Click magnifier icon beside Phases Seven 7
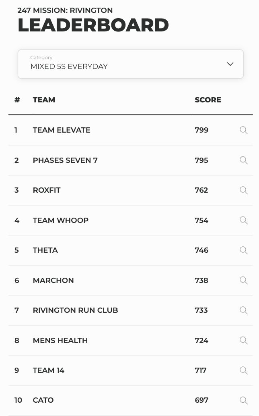 click(244, 160)
